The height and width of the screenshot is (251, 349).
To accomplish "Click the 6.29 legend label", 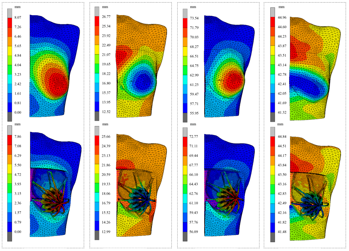I will pyautogui.click(x=18, y=156).
